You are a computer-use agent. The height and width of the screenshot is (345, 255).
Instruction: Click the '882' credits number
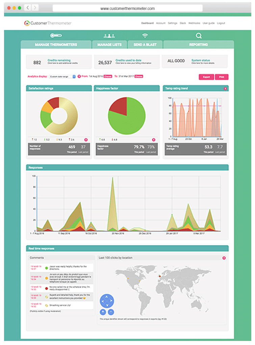(37, 63)
